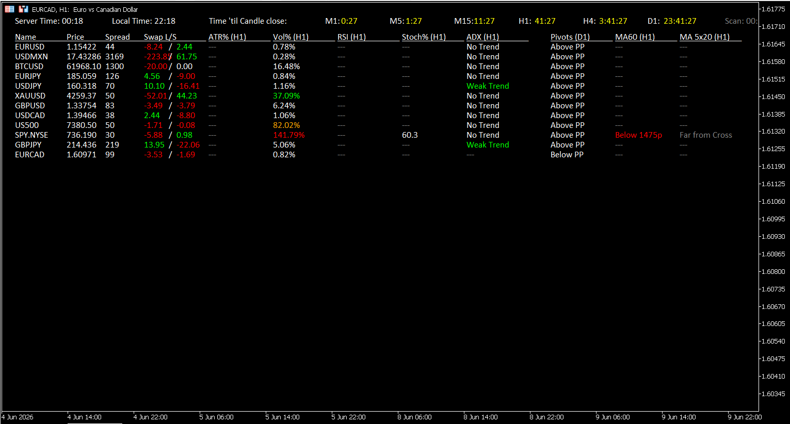This screenshot has height=424, width=790.
Task: Click the 8 Jun 22:00 time axis label
Action: 546,417
